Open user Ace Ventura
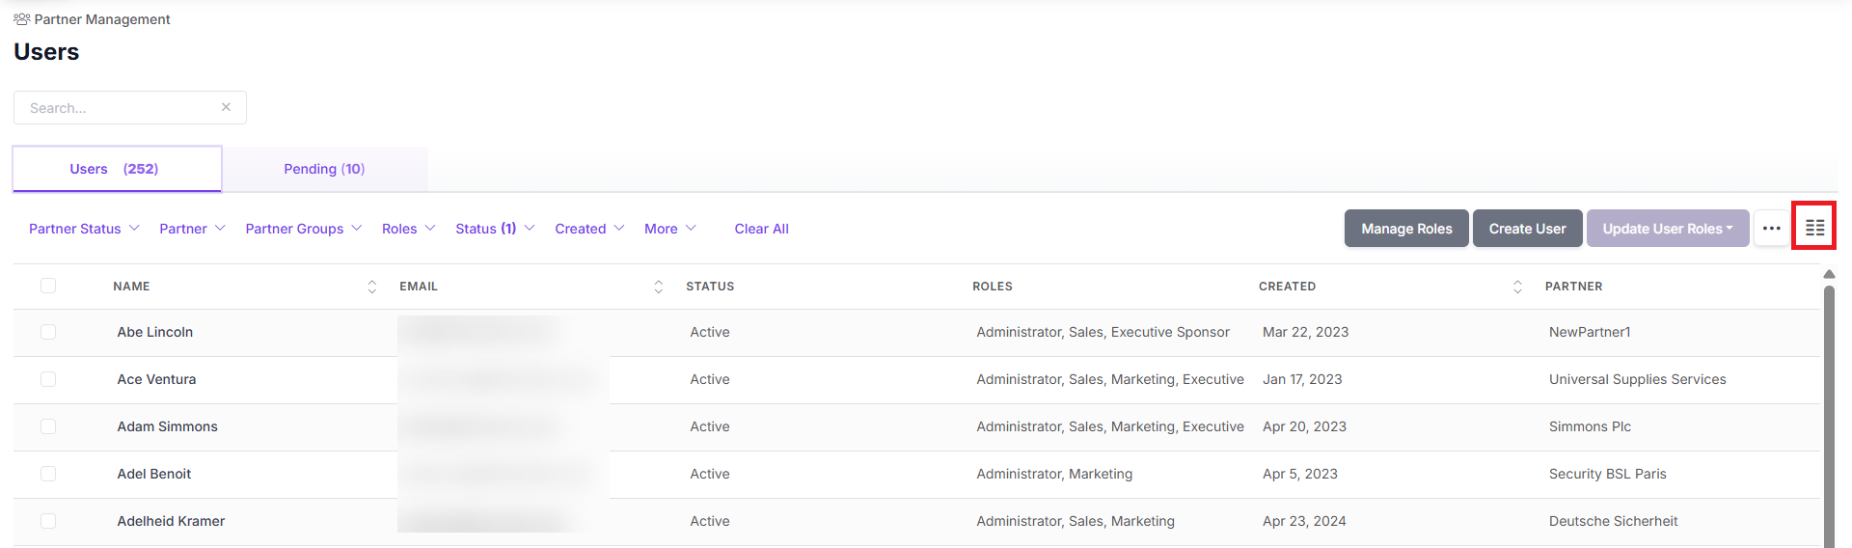This screenshot has height=548, width=1852. pos(156,379)
